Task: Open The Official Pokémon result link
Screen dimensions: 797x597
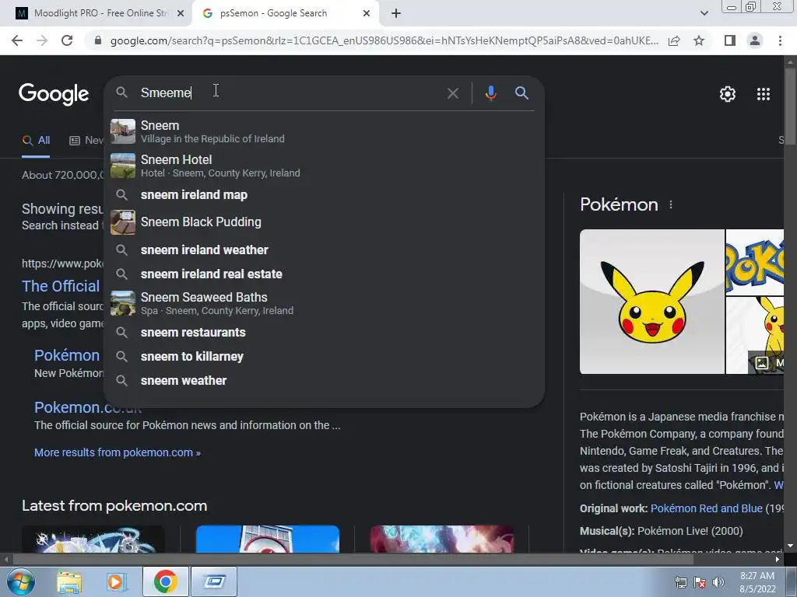Action: click(61, 286)
